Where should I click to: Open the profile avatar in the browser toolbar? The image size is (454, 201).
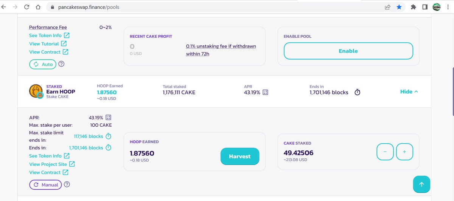click(436, 7)
